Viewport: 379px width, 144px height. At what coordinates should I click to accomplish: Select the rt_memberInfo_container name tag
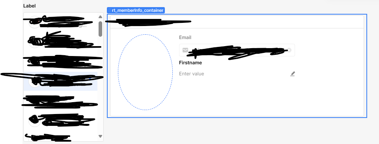pyautogui.click(x=136, y=10)
